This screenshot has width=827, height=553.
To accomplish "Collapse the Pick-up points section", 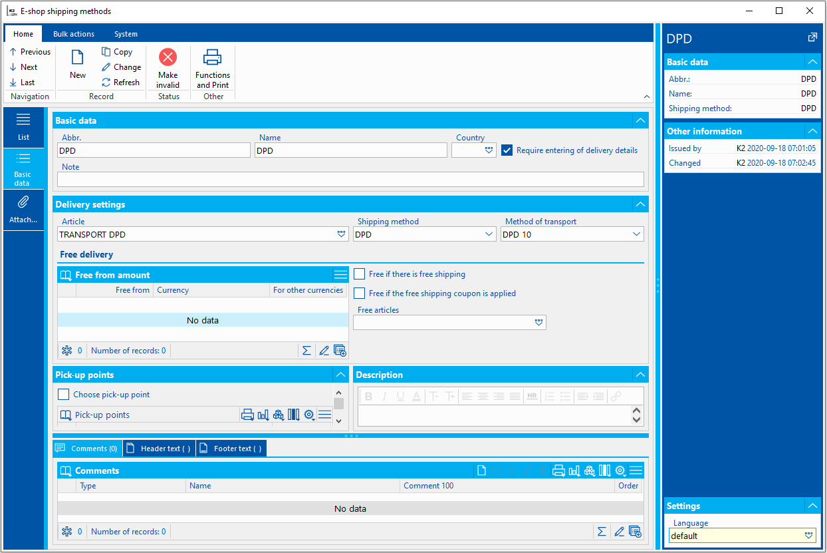I will click(x=340, y=375).
